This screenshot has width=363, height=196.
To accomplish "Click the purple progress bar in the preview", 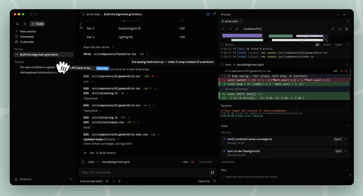I will click(x=242, y=35).
